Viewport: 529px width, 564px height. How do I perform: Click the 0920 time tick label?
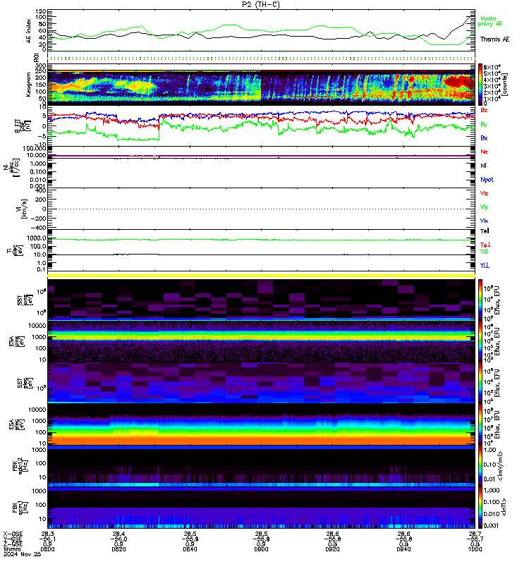tap(332, 549)
